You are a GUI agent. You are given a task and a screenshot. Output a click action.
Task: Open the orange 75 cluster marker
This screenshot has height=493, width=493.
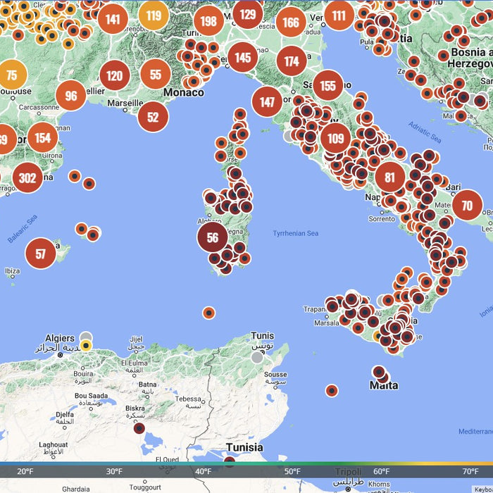coord(11,75)
